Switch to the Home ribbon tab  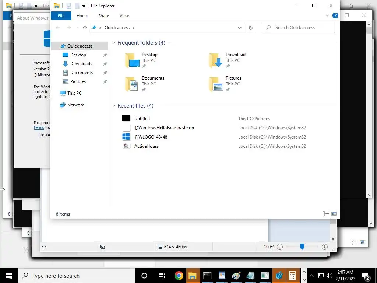point(82,16)
